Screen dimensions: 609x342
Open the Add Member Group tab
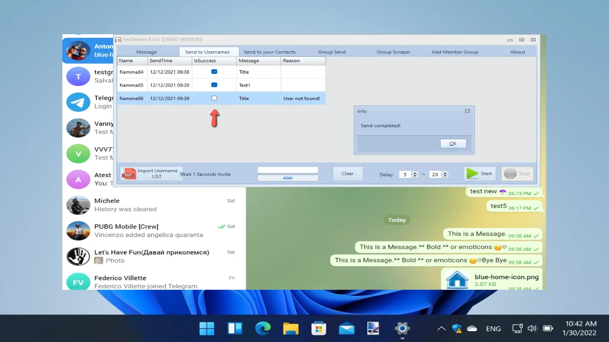point(455,52)
